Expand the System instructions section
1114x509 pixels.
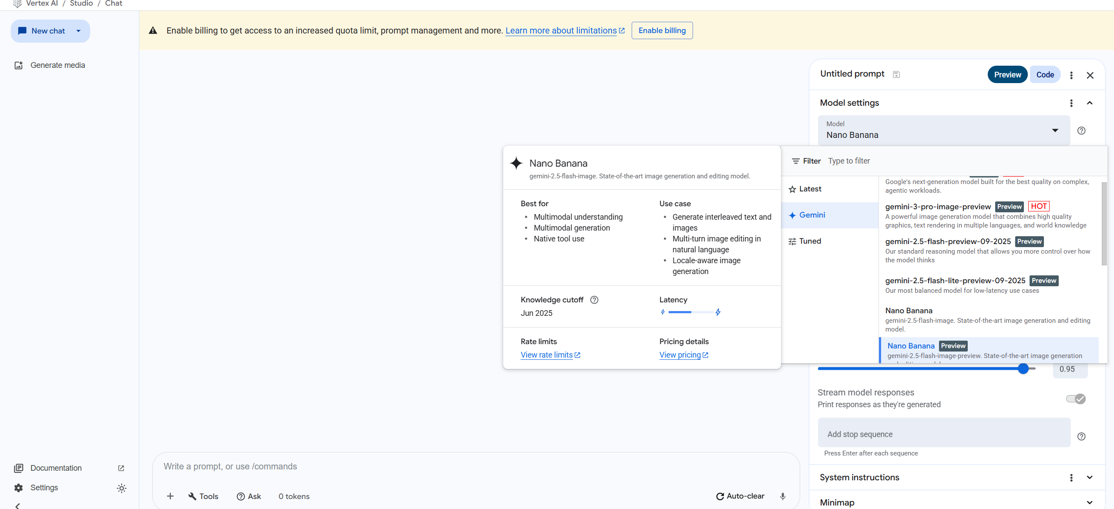(x=1090, y=478)
